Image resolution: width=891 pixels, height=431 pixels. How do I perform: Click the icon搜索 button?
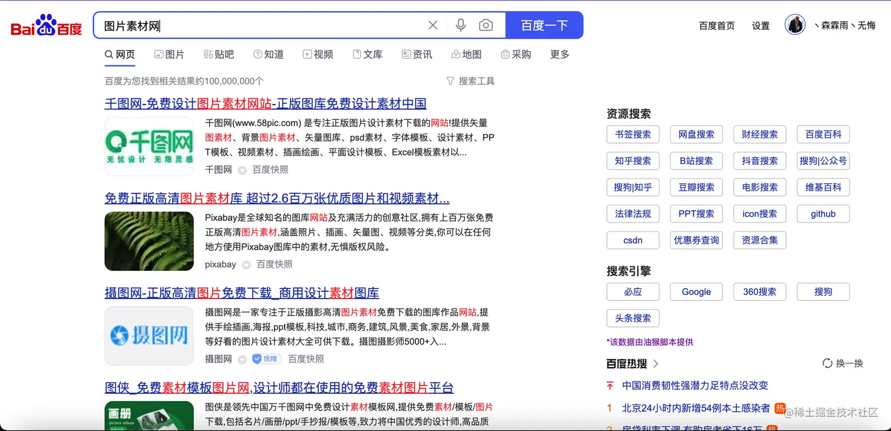(x=760, y=214)
